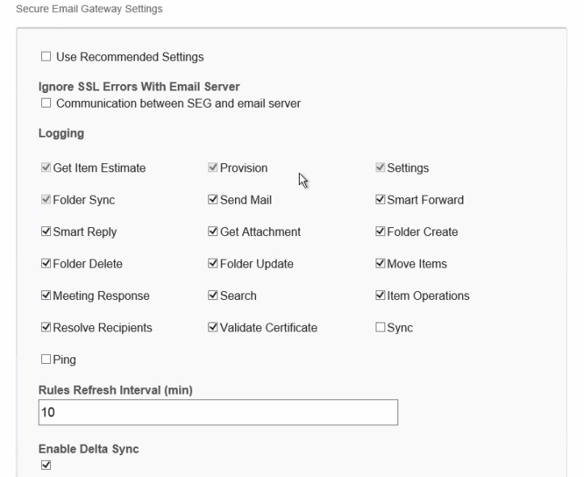This screenshot has width=584, height=477.
Task: Toggle Move Items logging checkbox
Action: point(381,264)
